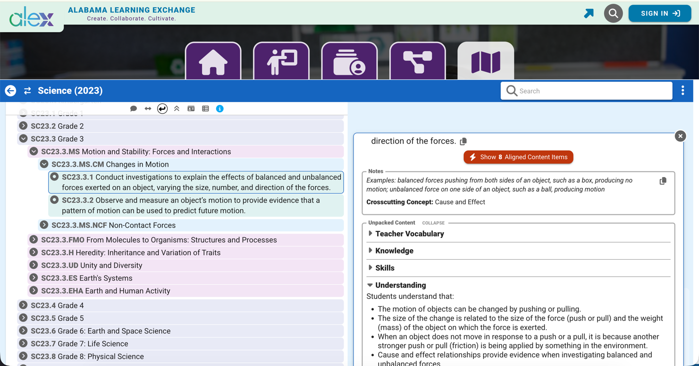This screenshot has width=699, height=366.
Task: Expand the Skills section
Action: (381, 268)
